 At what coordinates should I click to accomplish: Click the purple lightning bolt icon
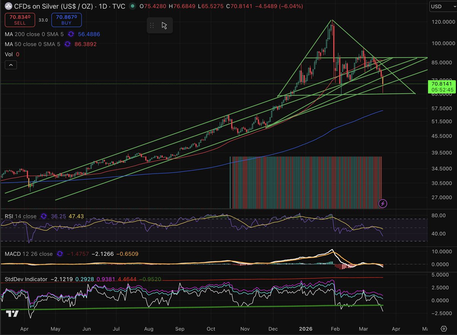tap(383, 203)
